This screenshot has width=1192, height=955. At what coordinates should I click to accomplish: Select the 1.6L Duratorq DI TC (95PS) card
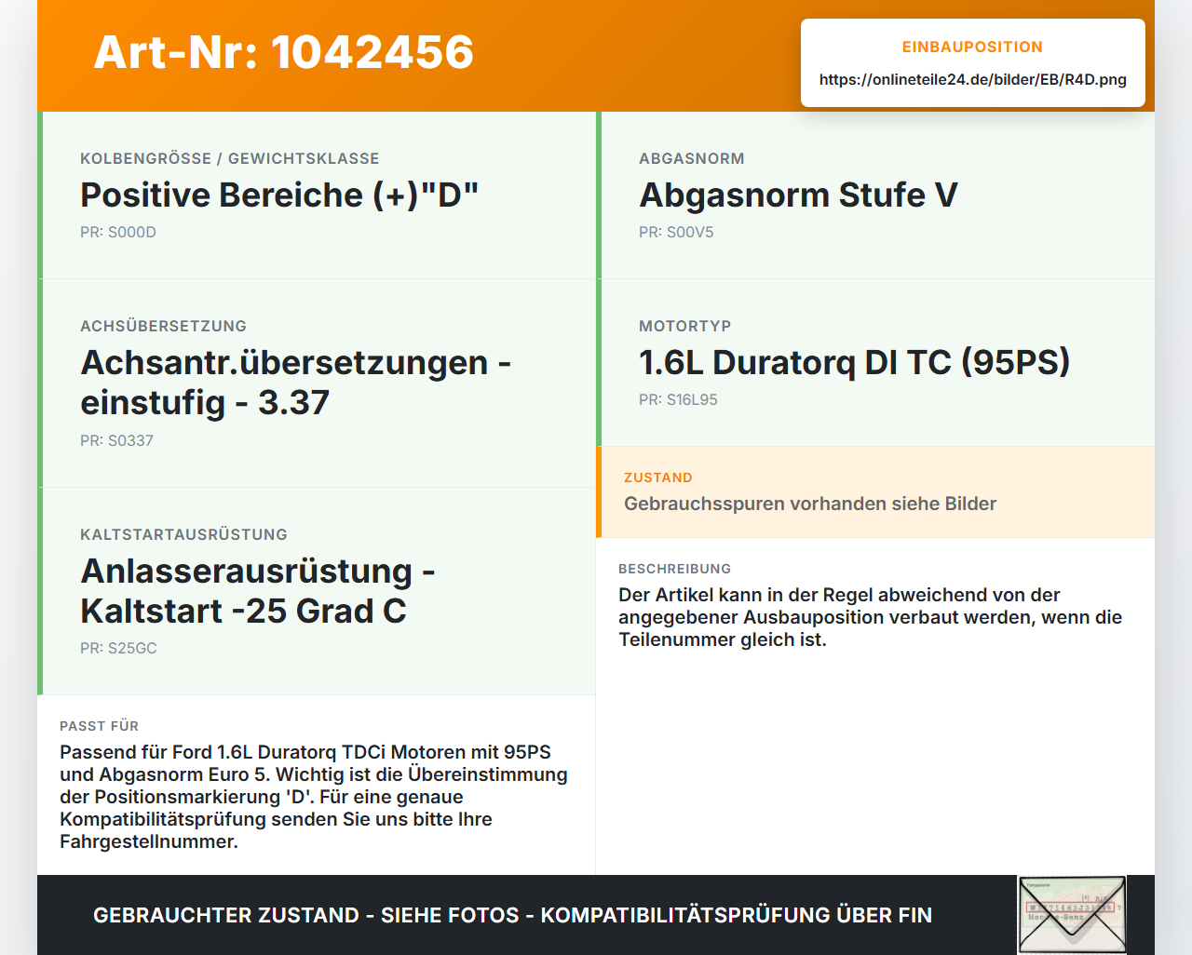[x=875, y=363]
